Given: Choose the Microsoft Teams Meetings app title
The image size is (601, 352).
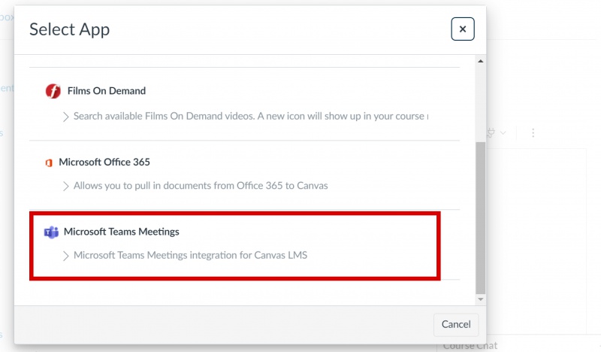Looking at the screenshot, I should tap(122, 232).
